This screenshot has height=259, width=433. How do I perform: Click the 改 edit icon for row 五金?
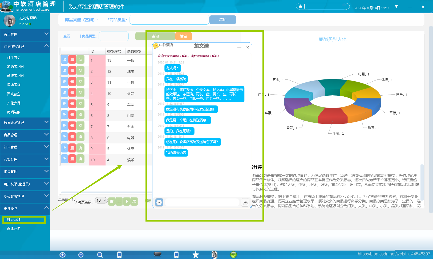[64, 126]
